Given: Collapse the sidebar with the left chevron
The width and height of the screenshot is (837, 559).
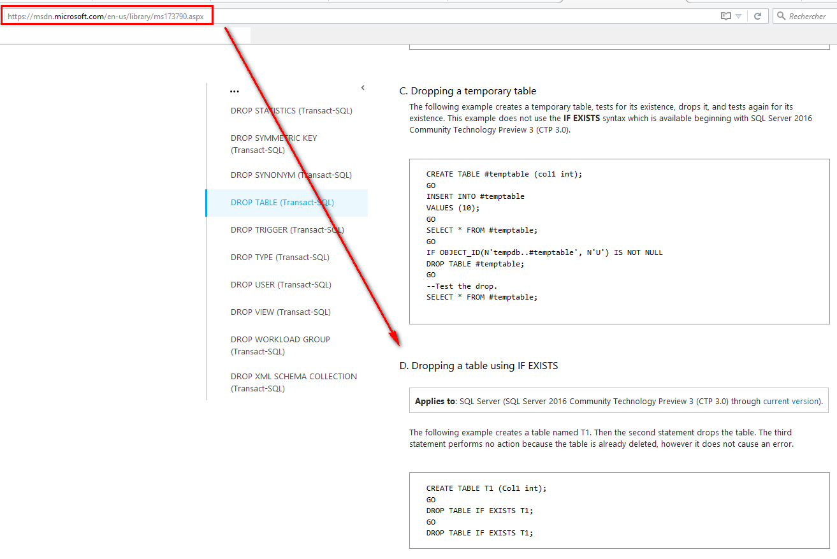Looking at the screenshot, I should point(363,88).
